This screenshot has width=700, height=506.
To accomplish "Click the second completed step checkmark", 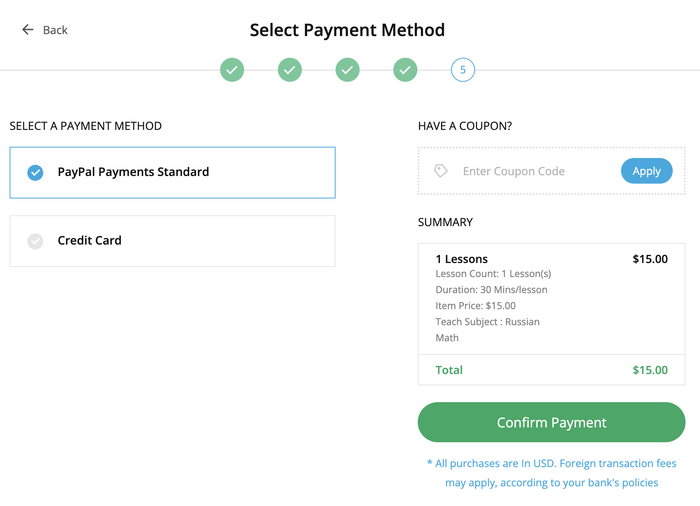I will coord(290,70).
